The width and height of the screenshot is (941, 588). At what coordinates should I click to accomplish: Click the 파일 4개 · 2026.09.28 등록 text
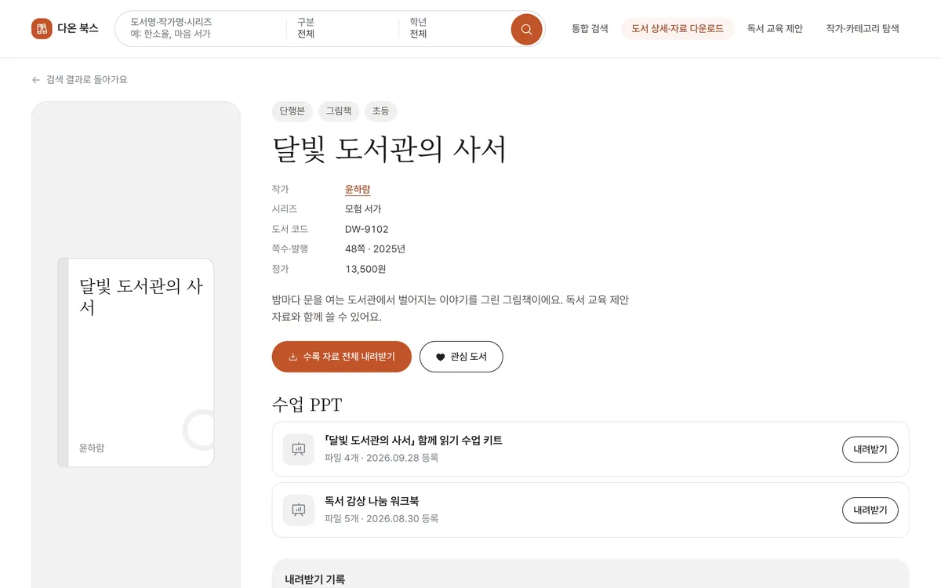coord(382,458)
